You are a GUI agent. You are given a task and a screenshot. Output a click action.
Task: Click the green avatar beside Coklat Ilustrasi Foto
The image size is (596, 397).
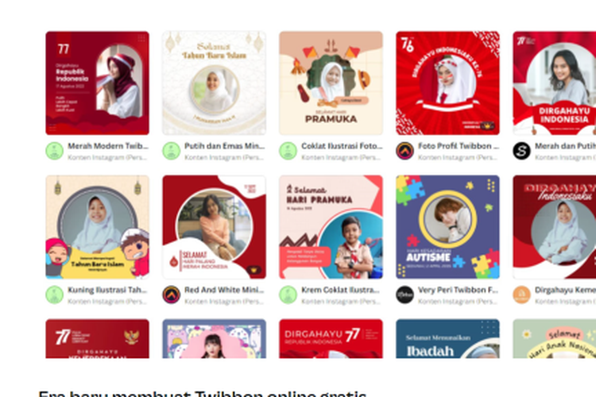point(288,151)
